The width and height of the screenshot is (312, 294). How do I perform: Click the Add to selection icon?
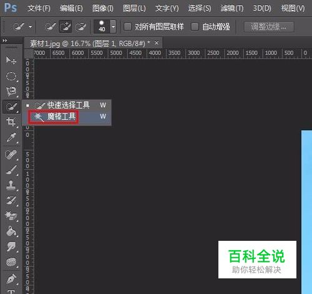(66, 26)
